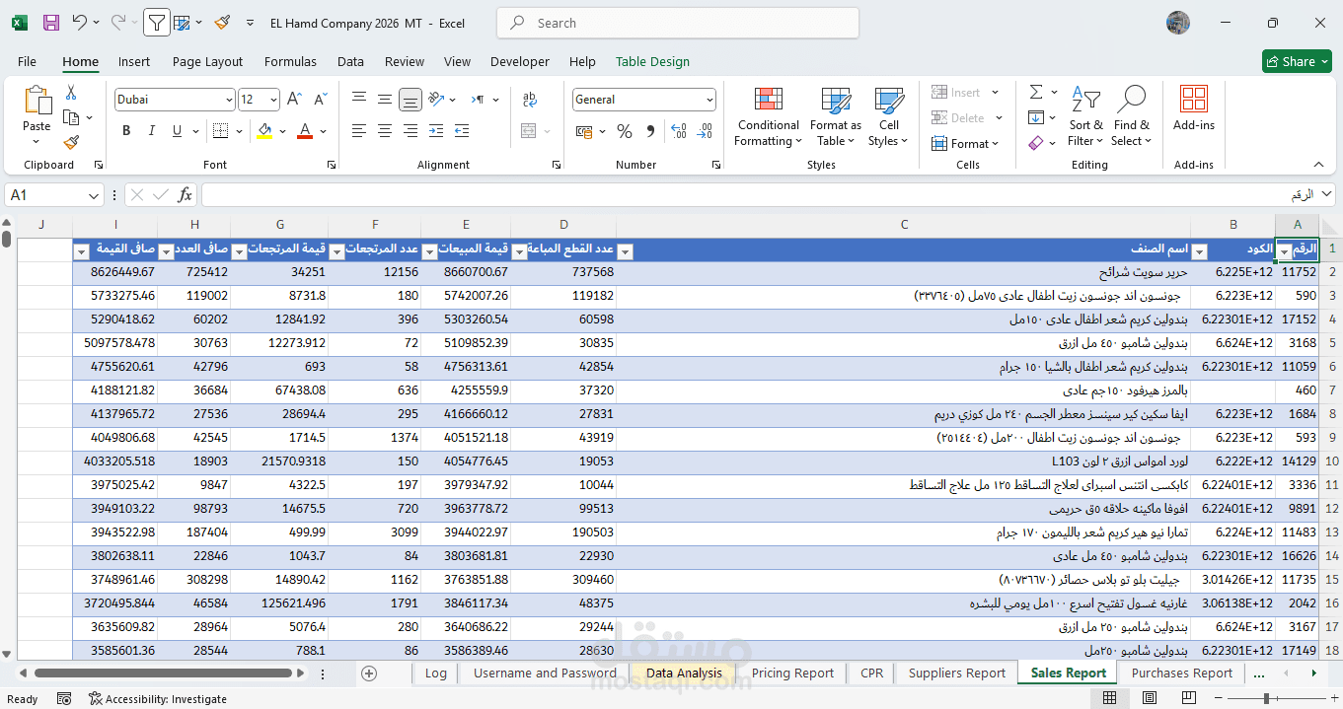Open Find & Select menu

1131,117
